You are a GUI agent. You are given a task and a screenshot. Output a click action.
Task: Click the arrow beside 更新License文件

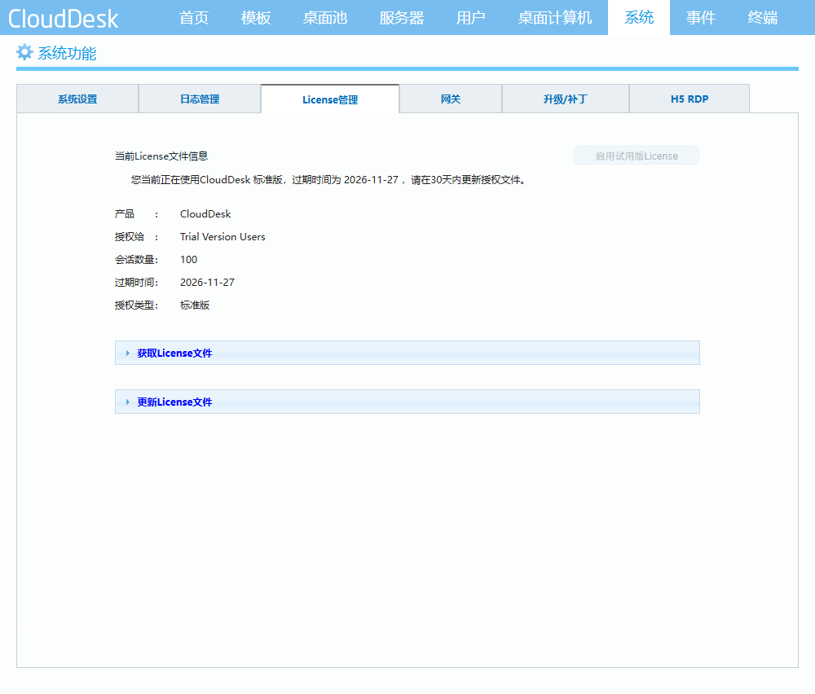[x=128, y=402]
